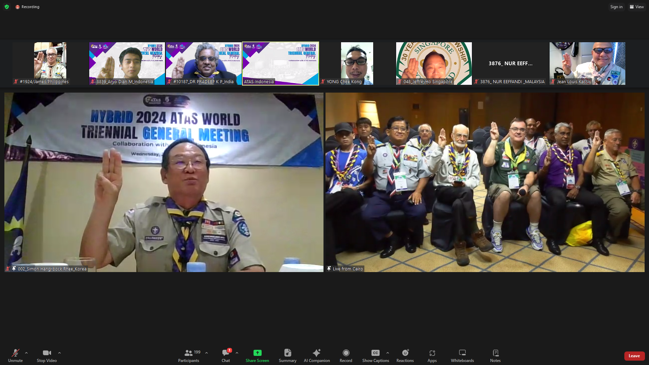Click the Live from Cairo name label

click(348, 269)
